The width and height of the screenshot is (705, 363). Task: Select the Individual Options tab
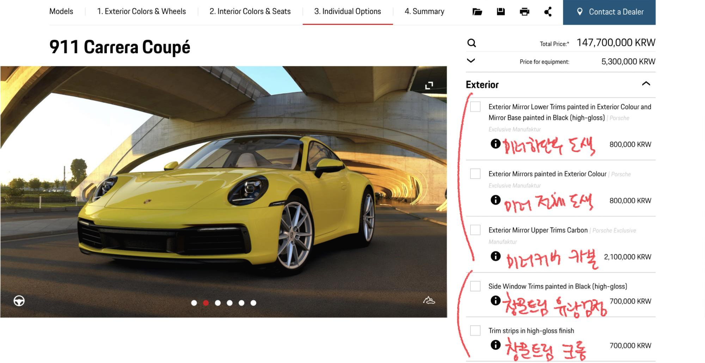(348, 12)
